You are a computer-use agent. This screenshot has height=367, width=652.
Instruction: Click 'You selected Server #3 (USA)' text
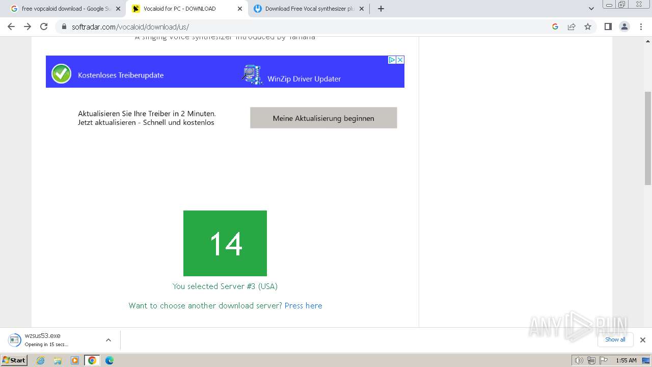[x=225, y=286]
